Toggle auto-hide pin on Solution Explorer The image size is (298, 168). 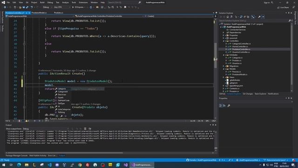point(289,13)
